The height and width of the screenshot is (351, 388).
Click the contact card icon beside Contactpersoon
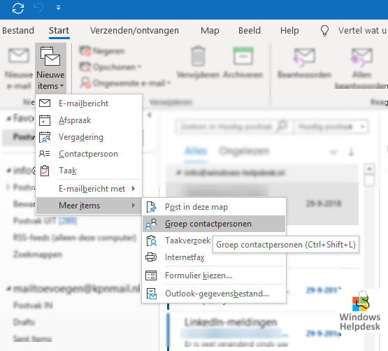click(45, 154)
